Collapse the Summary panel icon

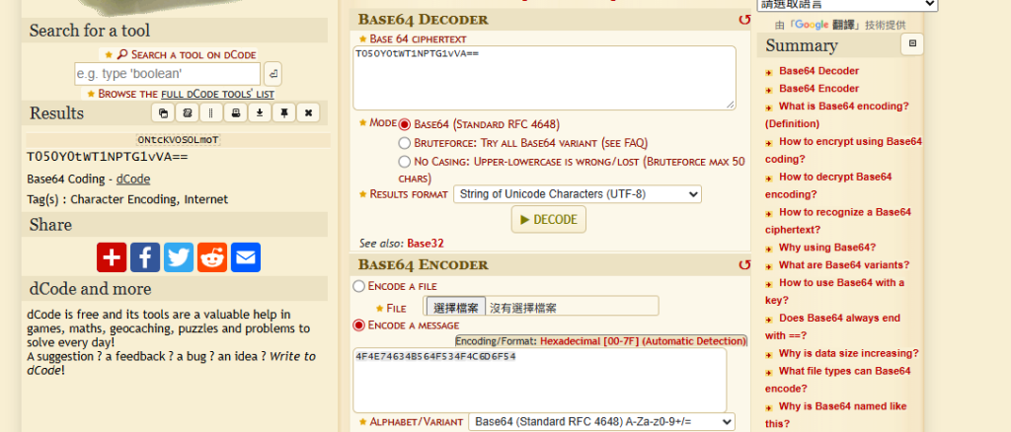pos(911,43)
